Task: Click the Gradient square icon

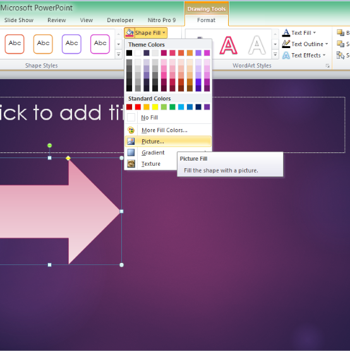Action: pos(131,152)
